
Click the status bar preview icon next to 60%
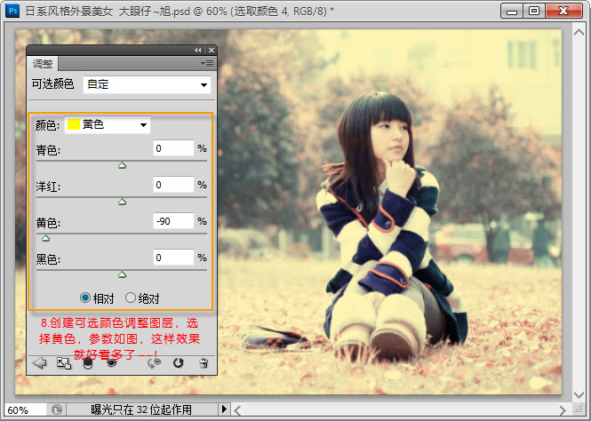57,409
